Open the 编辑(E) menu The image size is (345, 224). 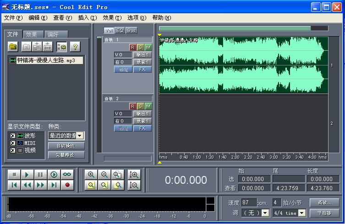38,18
